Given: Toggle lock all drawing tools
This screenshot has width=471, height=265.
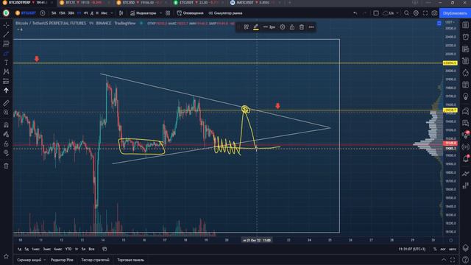Looking at the screenshot, I should (6, 144).
